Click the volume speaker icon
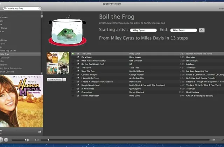 (27, 140)
